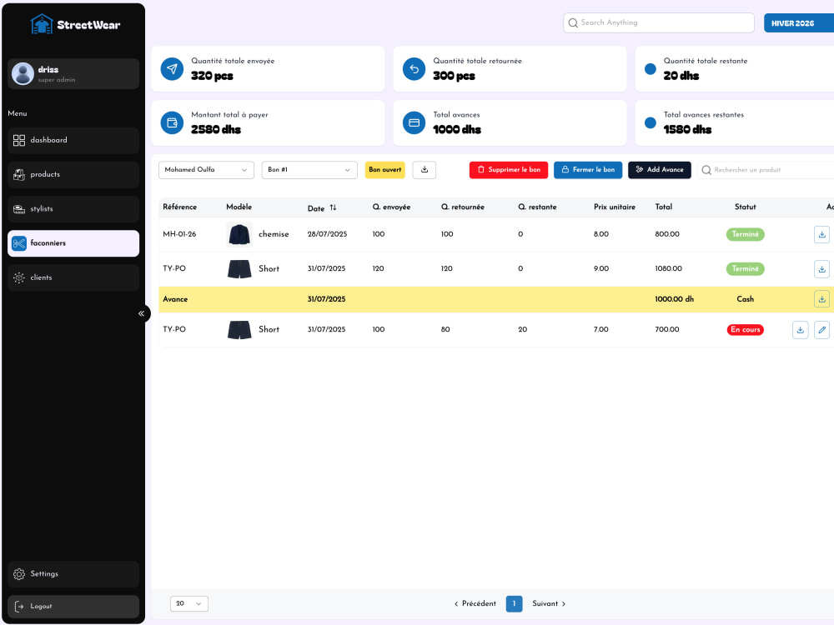The image size is (834, 625).
Task: Click the Bon ouvert status badge
Action: tap(385, 170)
